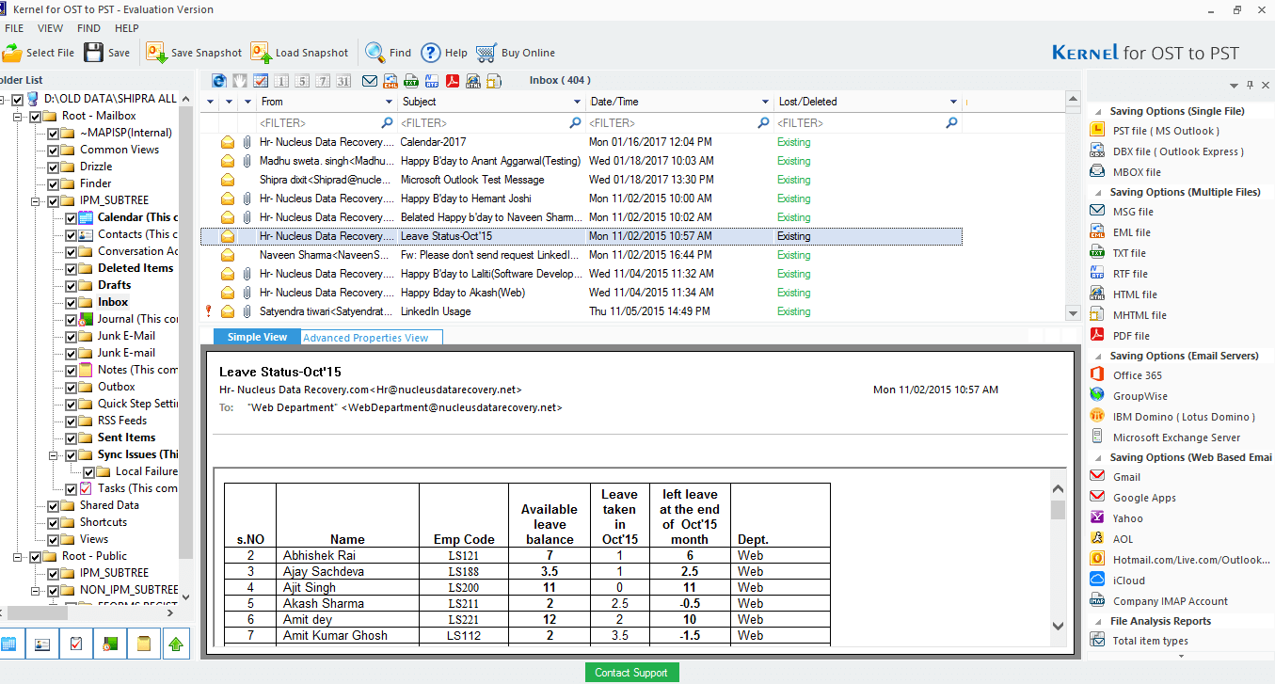This screenshot has height=684, width=1275.
Task: Click the Select File toolbar icon
Action: click(x=12, y=53)
